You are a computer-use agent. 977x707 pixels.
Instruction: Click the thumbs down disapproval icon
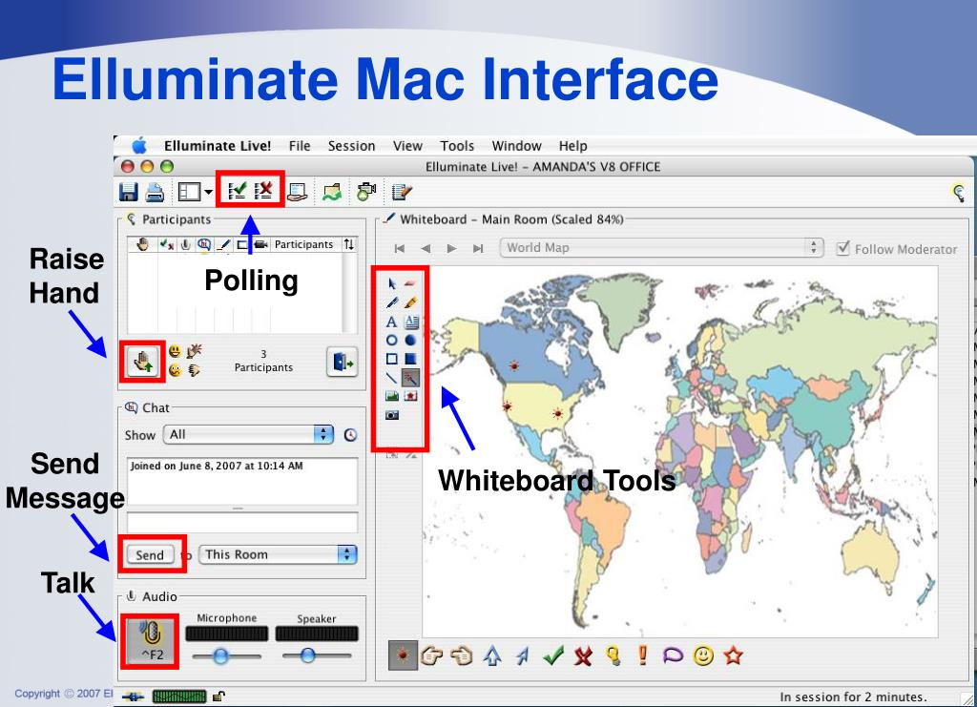click(195, 370)
